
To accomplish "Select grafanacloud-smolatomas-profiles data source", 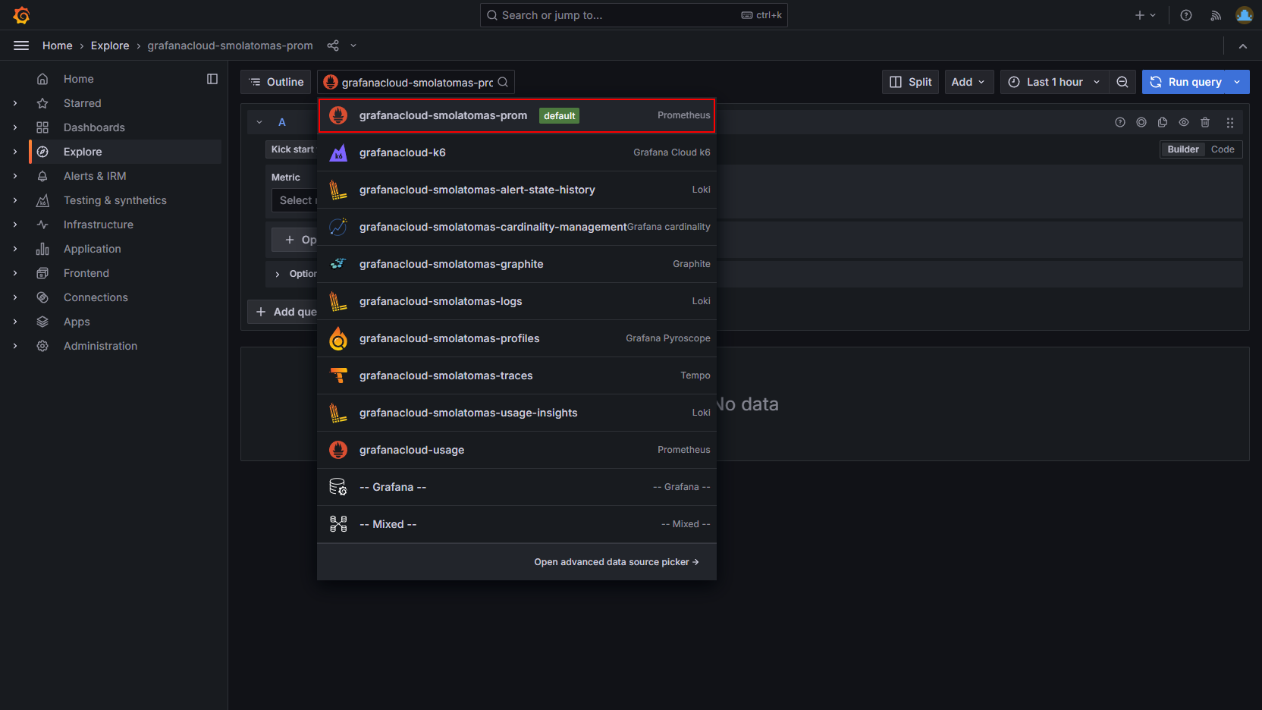I will (516, 338).
